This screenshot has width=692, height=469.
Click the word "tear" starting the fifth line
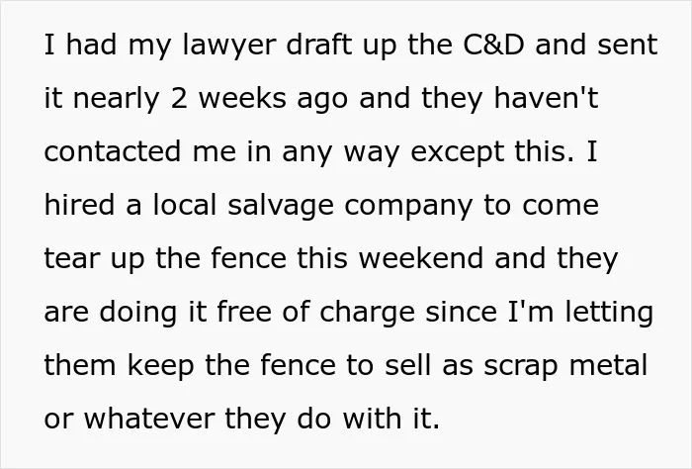[x=72, y=259]
